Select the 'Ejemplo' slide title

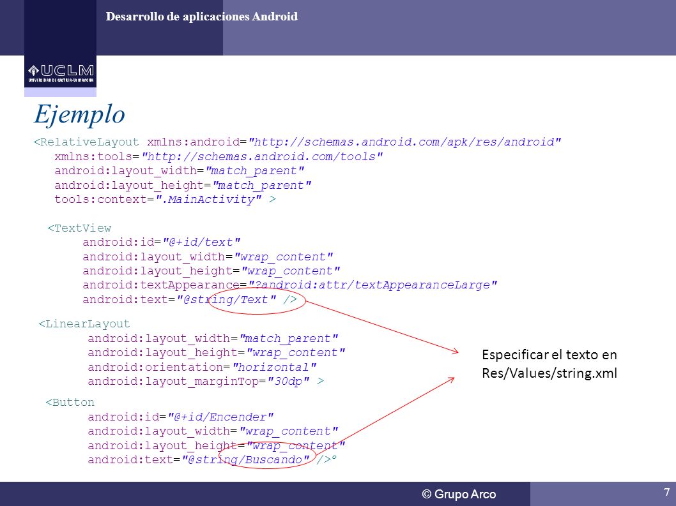tap(79, 115)
